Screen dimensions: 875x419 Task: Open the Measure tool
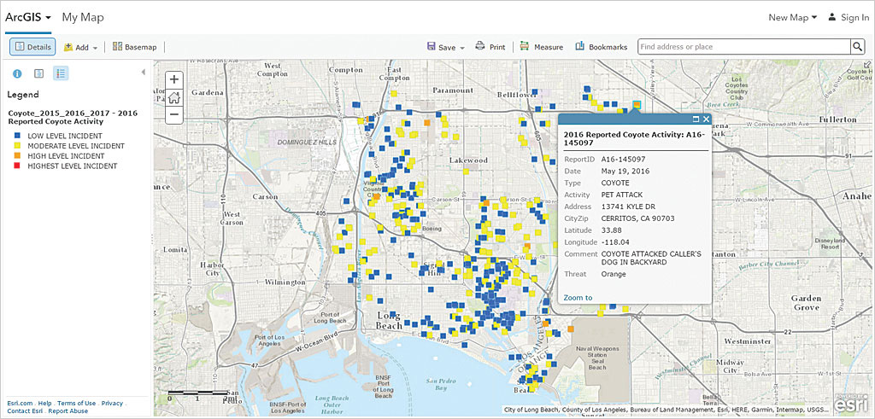[x=541, y=47]
